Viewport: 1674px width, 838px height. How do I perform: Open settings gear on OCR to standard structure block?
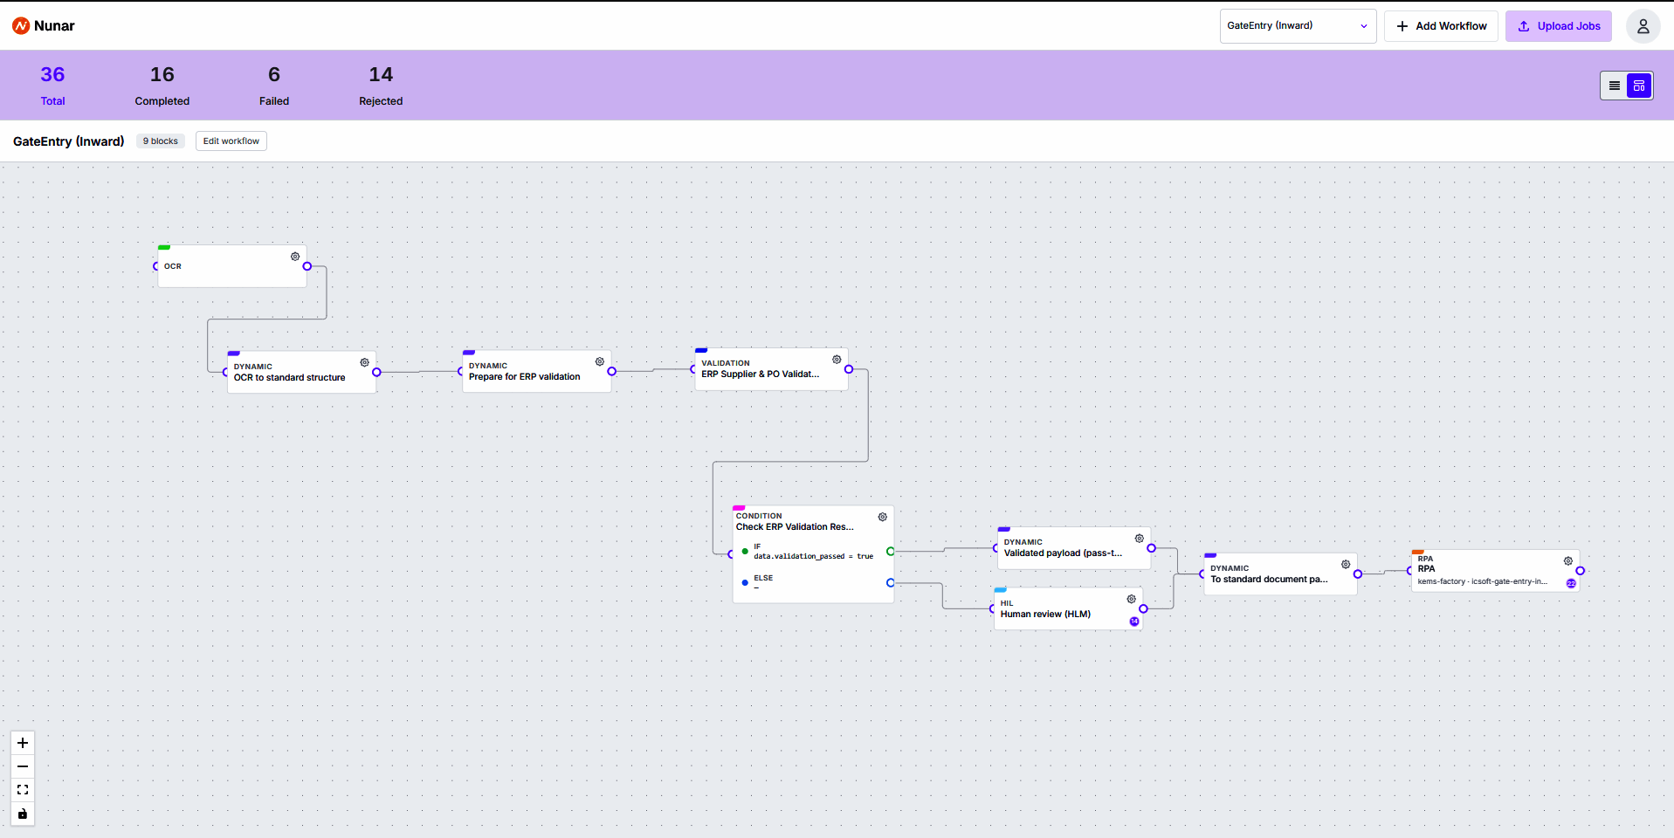(x=364, y=362)
